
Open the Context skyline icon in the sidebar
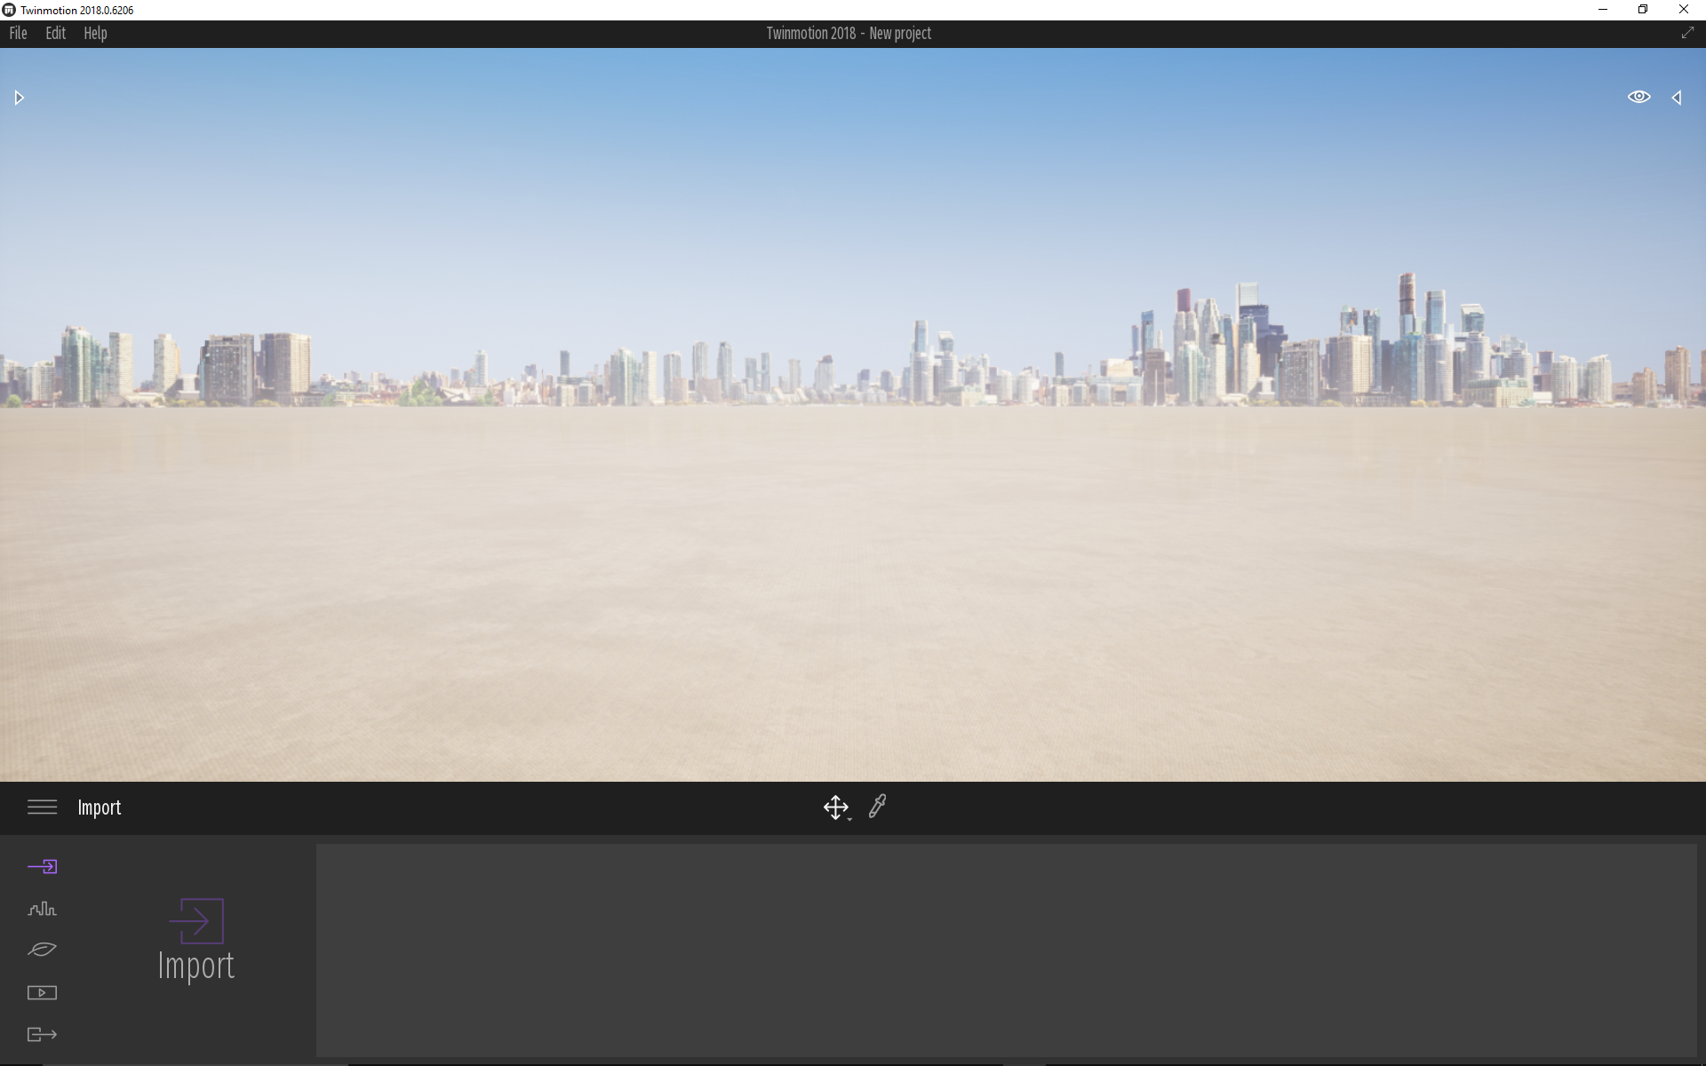pyautogui.click(x=42, y=909)
